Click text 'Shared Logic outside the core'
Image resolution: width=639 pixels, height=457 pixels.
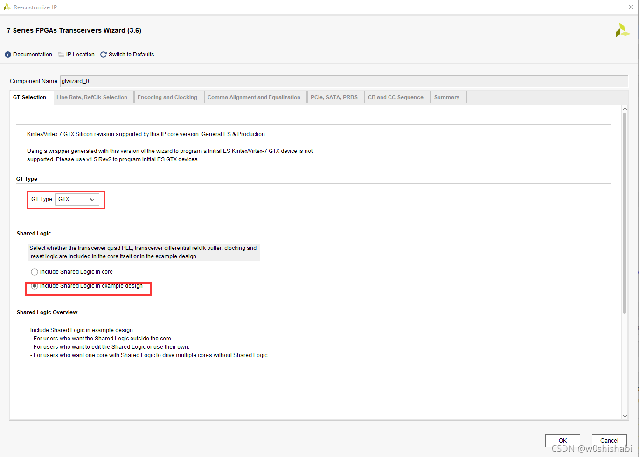(x=133, y=339)
